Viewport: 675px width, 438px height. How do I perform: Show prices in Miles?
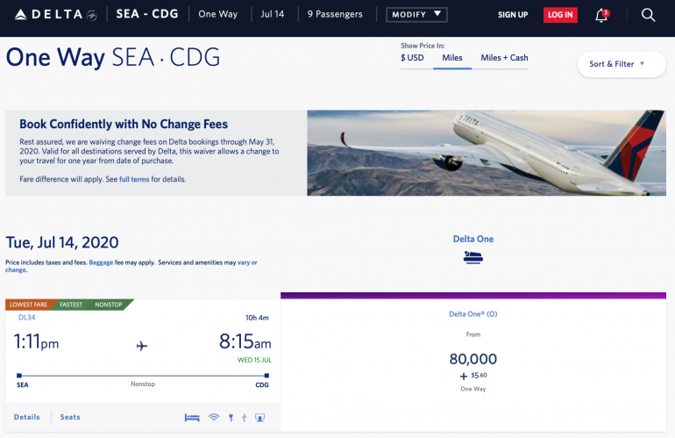coord(452,58)
